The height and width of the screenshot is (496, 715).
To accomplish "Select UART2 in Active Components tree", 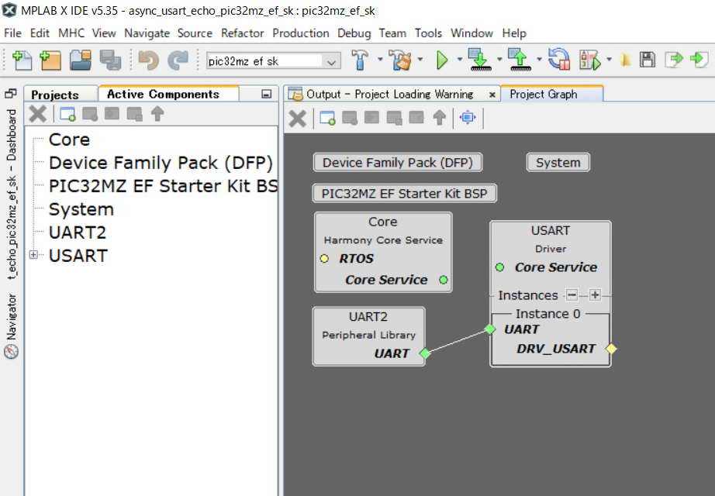I will (x=77, y=232).
